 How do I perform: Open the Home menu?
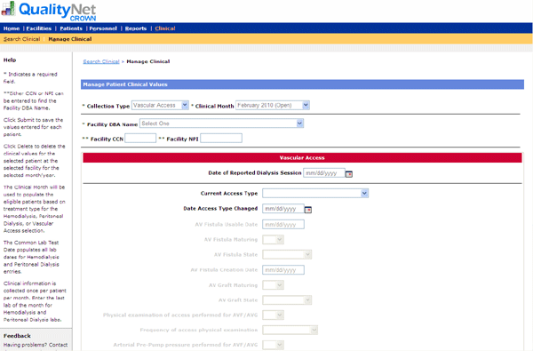pos(12,28)
